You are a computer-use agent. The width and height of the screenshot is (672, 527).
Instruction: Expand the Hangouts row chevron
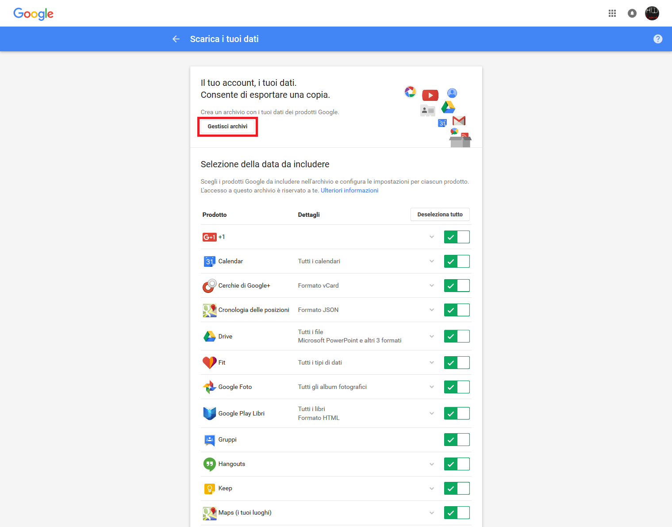point(432,464)
